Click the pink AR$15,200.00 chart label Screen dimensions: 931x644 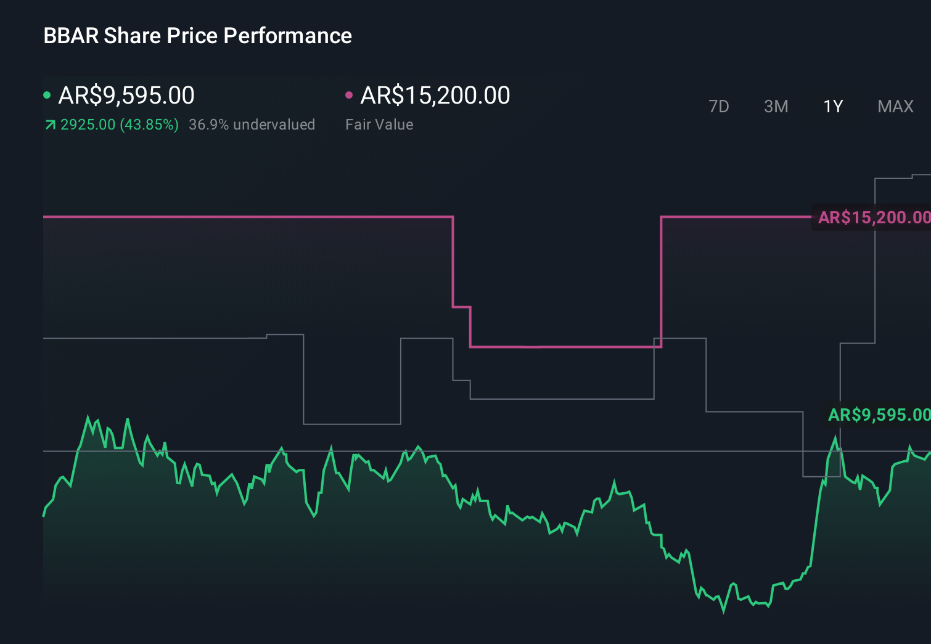tap(874, 217)
